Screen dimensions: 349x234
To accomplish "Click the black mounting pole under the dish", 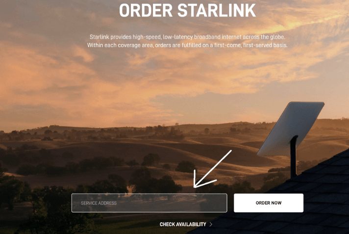I will tap(294, 156).
